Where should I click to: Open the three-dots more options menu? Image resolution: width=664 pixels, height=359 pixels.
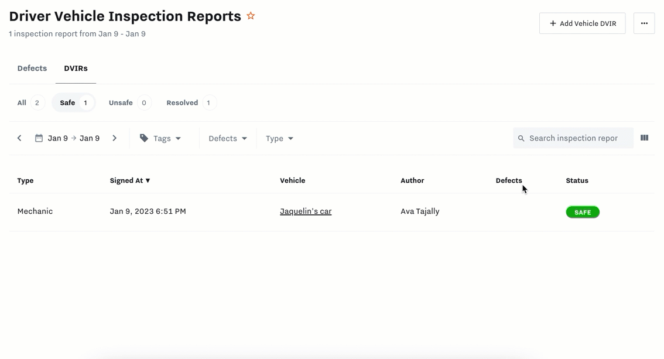pyautogui.click(x=644, y=23)
